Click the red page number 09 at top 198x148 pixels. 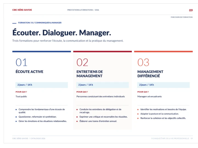(191, 10)
